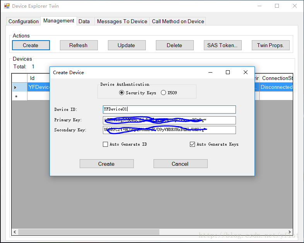Minimize the Device Explorer Twin window
The height and width of the screenshot is (243, 304).
tap(260, 6)
